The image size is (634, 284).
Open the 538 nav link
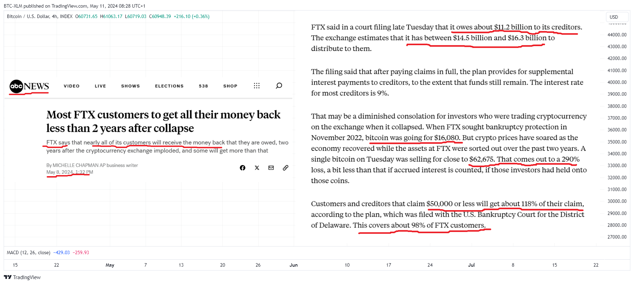click(203, 86)
